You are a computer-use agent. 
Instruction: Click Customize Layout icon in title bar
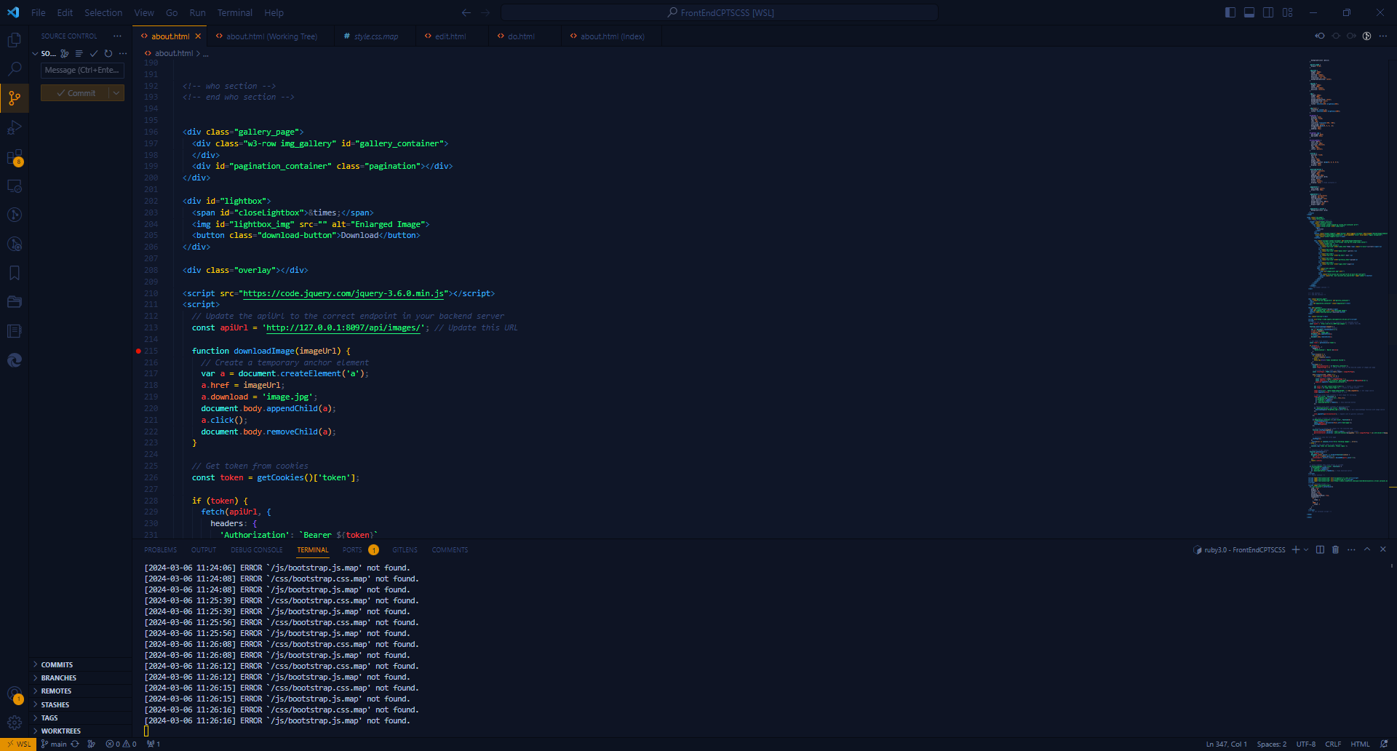[1287, 12]
